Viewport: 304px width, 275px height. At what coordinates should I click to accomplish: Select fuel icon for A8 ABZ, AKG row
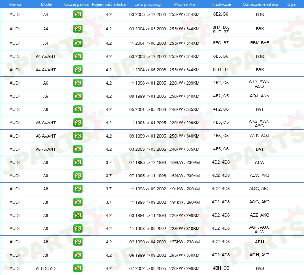[x=78, y=215]
